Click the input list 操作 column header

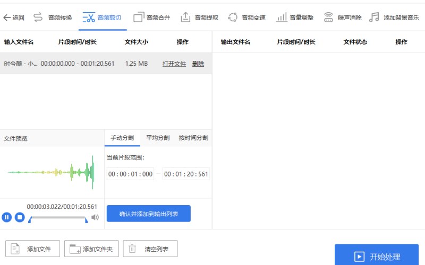pos(182,42)
